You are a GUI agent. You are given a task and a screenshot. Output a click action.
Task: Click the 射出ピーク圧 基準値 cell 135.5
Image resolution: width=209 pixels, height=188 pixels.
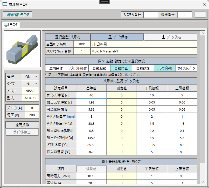(91, 138)
